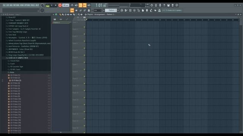Select the playlist Zoom tool
Viewport: 243px width, 136px height.
tap(79, 14)
